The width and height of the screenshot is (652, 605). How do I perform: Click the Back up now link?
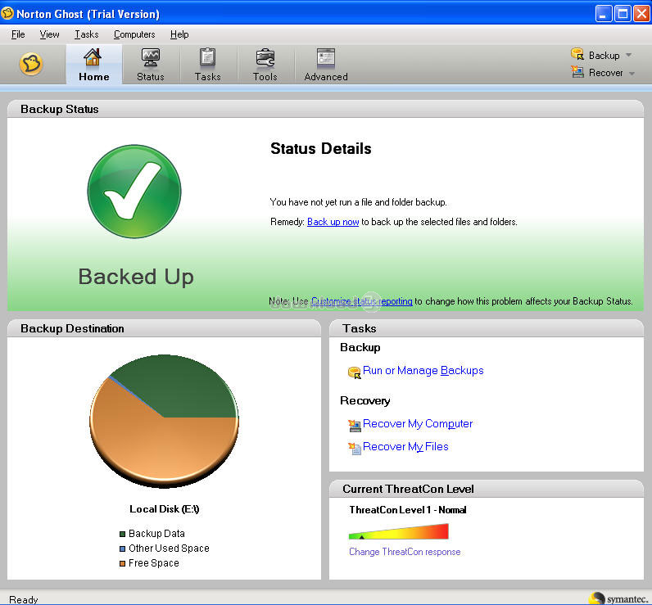(x=333, y=222)
